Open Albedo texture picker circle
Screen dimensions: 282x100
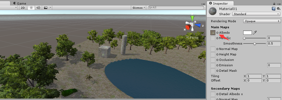point(218,33)
